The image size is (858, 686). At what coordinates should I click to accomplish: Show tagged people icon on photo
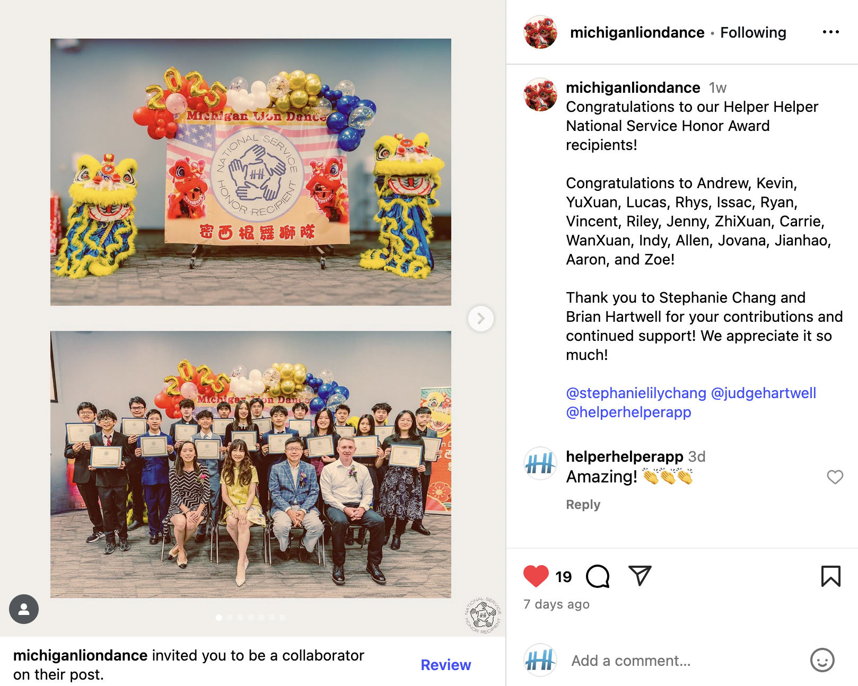pyautogui.click(x=24, y=609)
